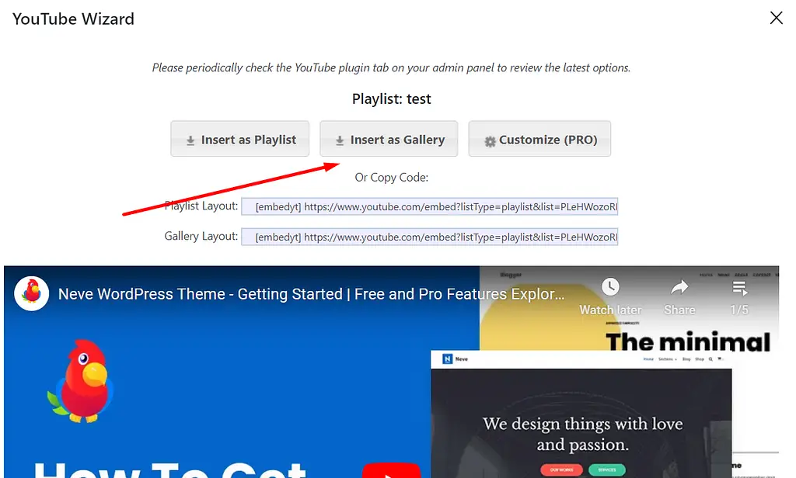796x478 pixels.
Task: Click the gear icon on Customize (PRO)
Action: tap(490, 141)
